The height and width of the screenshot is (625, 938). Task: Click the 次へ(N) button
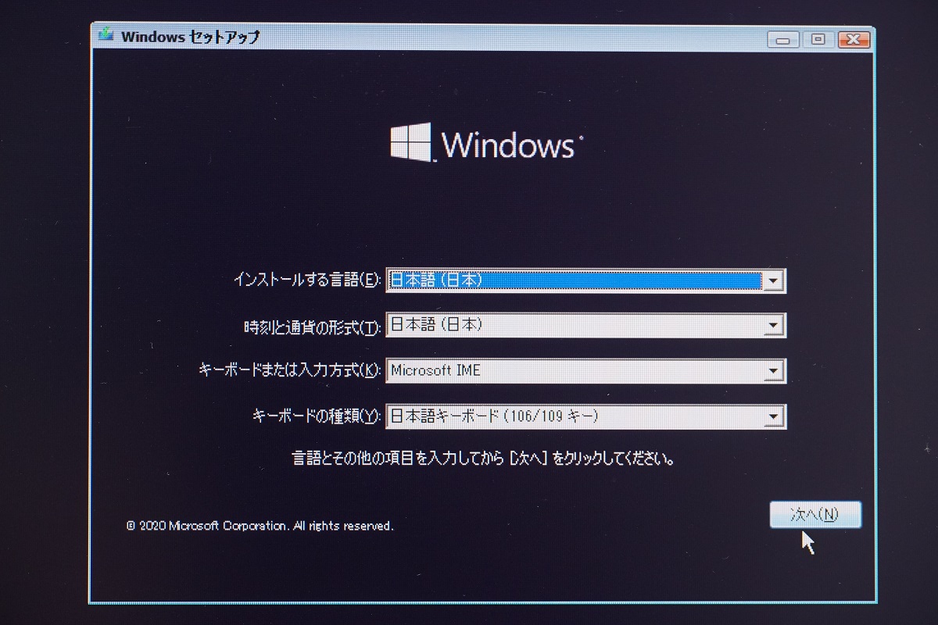815,515
